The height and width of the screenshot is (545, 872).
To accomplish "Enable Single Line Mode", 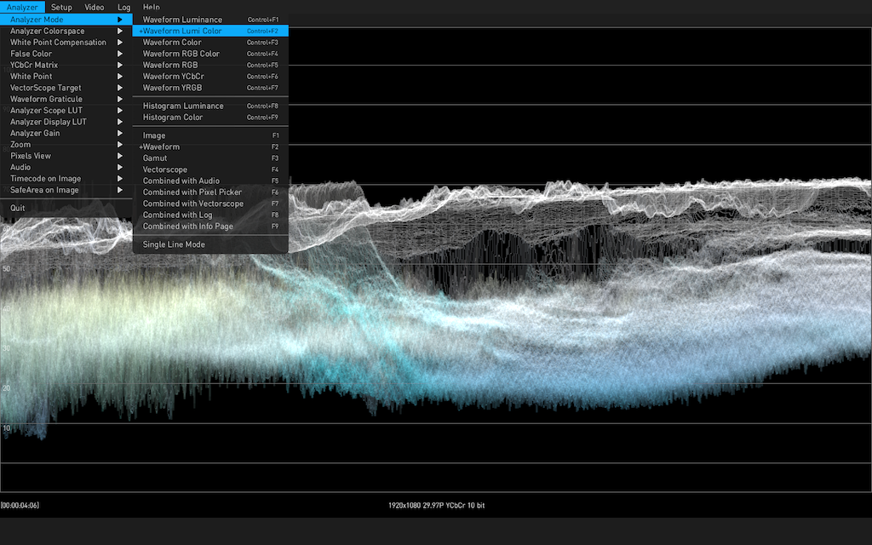I will [x=174, y=244].
